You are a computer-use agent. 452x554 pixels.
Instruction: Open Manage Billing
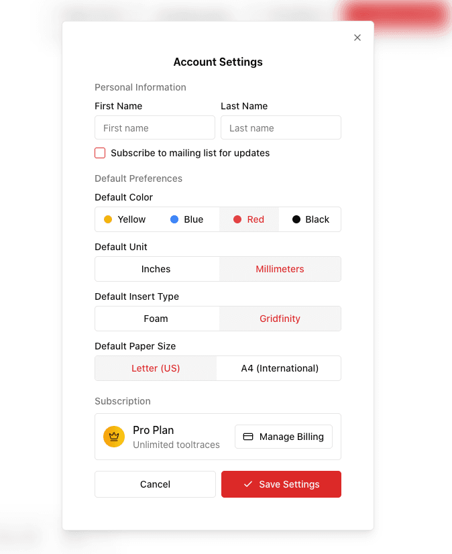pyautogui.click(x=283, y=437)
